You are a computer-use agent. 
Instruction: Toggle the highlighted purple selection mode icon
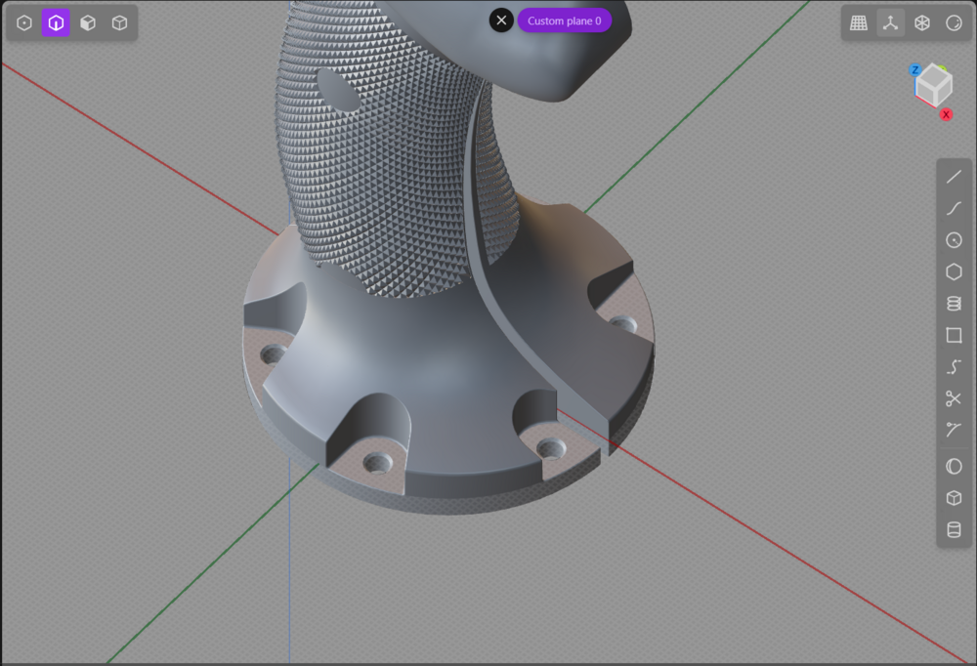[x=56, y=23]
